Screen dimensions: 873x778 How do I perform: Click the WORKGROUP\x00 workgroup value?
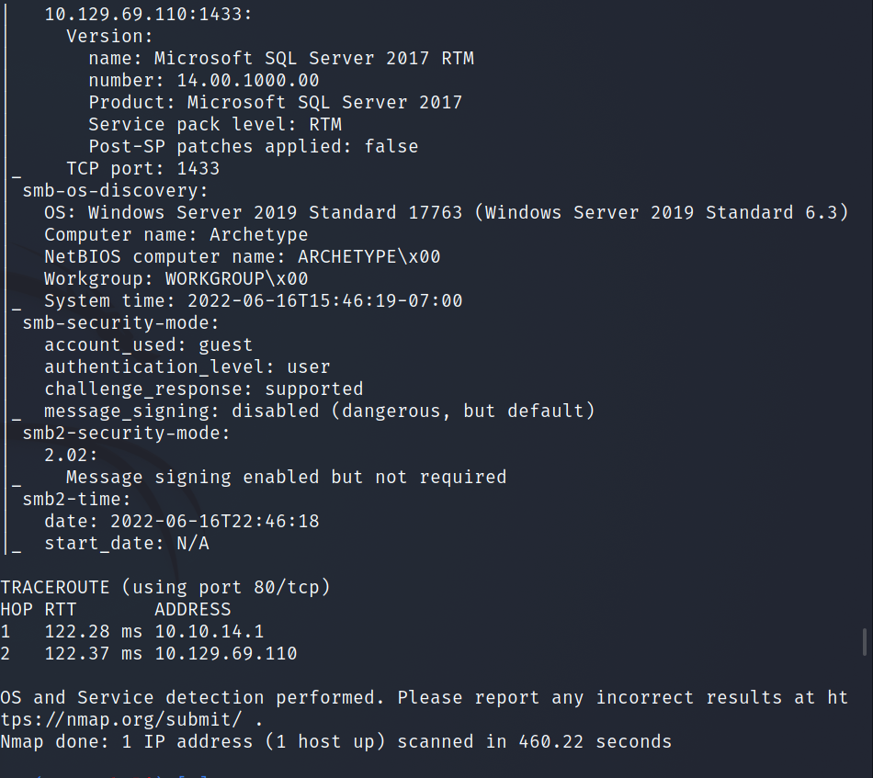236,278
